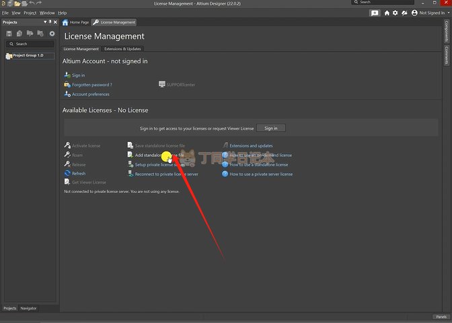452x323 pixels.
Task: Click the Compile icon in the Projects panel
Action: 20,34
